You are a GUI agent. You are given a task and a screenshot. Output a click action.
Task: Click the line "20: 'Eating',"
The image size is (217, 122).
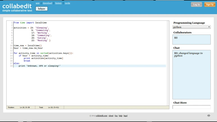coord(40,38)
